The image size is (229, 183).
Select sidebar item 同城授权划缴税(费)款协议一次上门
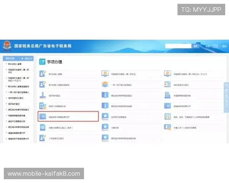pyautogui.click(x=19, y=79)
